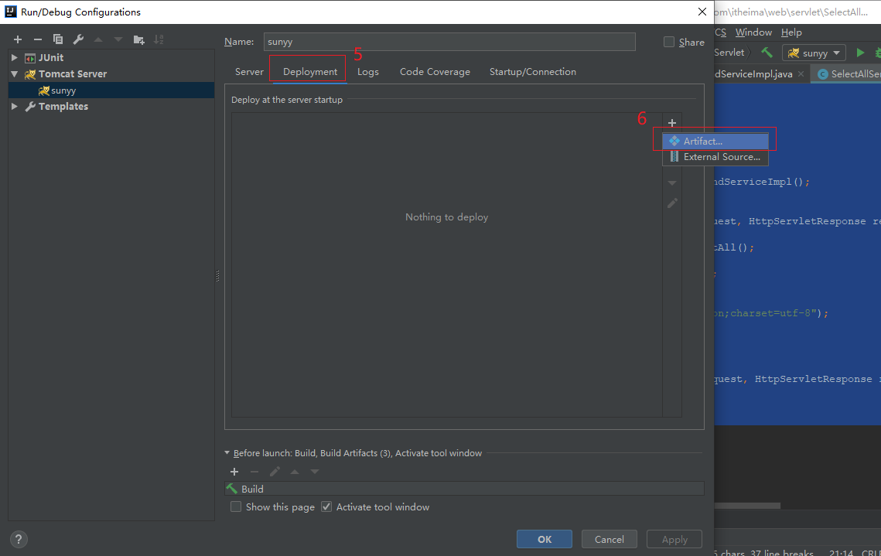This screenshot has width=881, height=556.
Task: Click the add before launch task plus icon
Action: pos(234,472)
